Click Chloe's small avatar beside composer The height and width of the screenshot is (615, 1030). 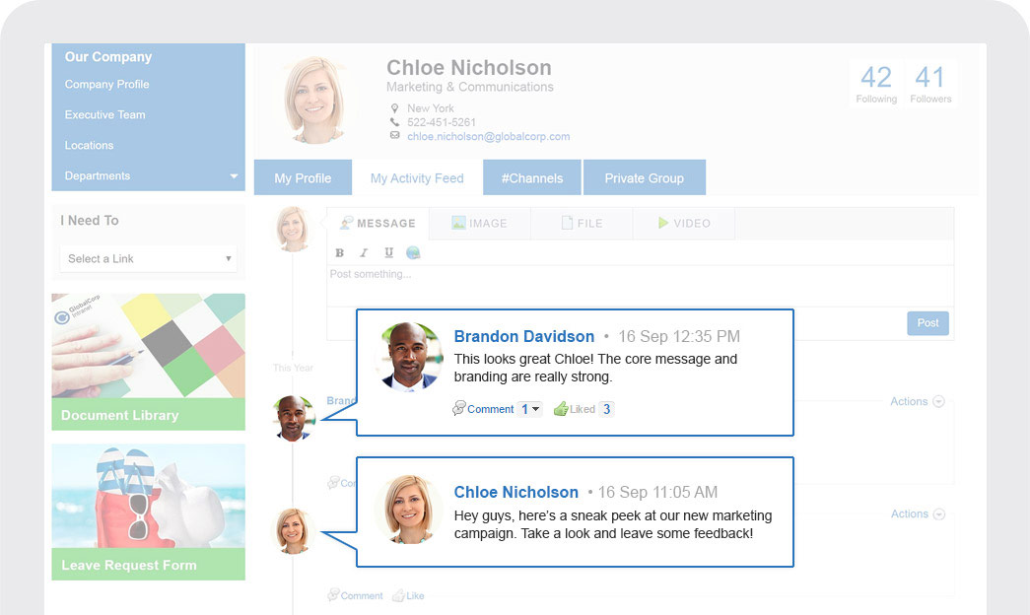[x=293, y=230]
